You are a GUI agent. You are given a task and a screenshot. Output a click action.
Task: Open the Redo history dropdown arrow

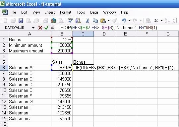point(141,21)
